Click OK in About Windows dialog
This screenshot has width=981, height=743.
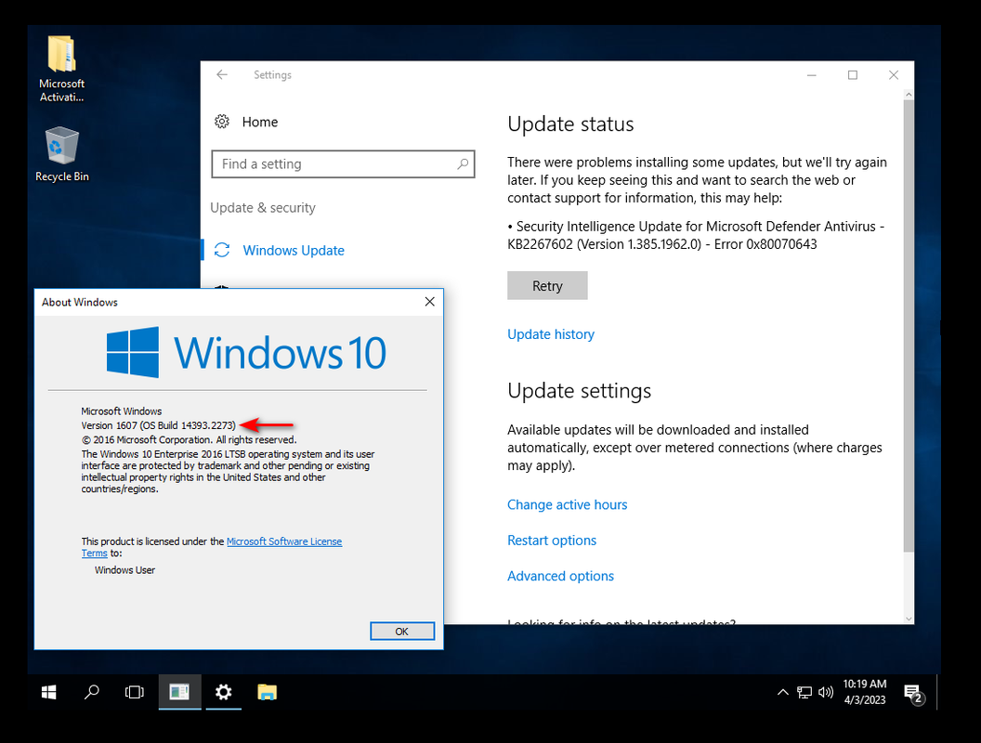coord(402,631)
